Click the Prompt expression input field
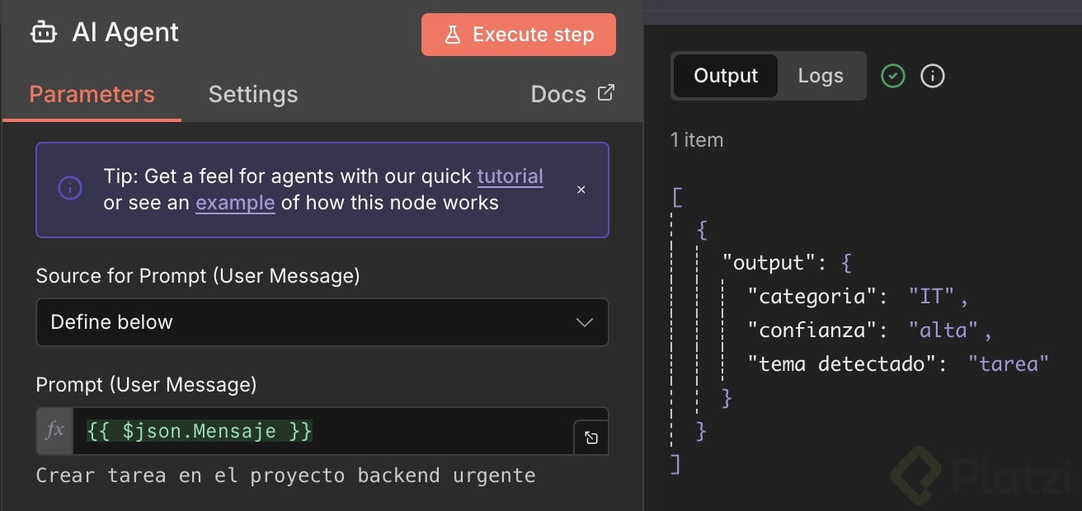Viewport: 1082px width, 511px height. tap(322, 430)
